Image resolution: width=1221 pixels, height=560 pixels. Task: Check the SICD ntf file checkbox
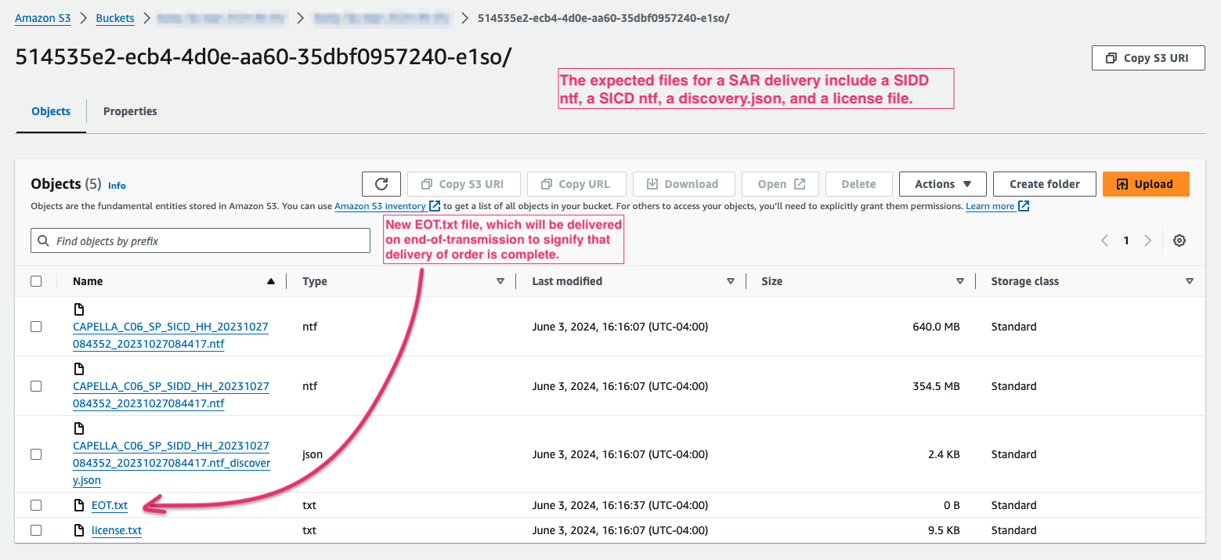click(x=36, y=327)
